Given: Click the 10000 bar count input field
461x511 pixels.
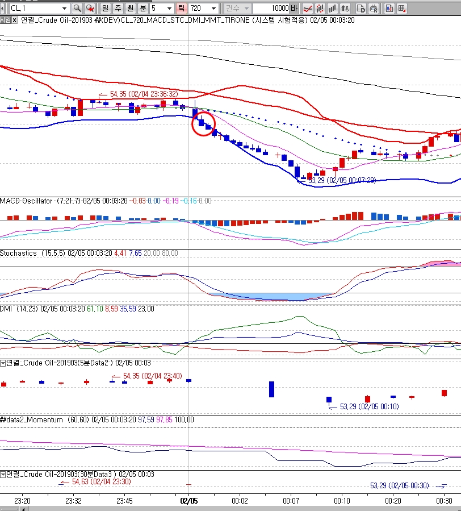Looking at the screenshot, I should coord(271,9).
